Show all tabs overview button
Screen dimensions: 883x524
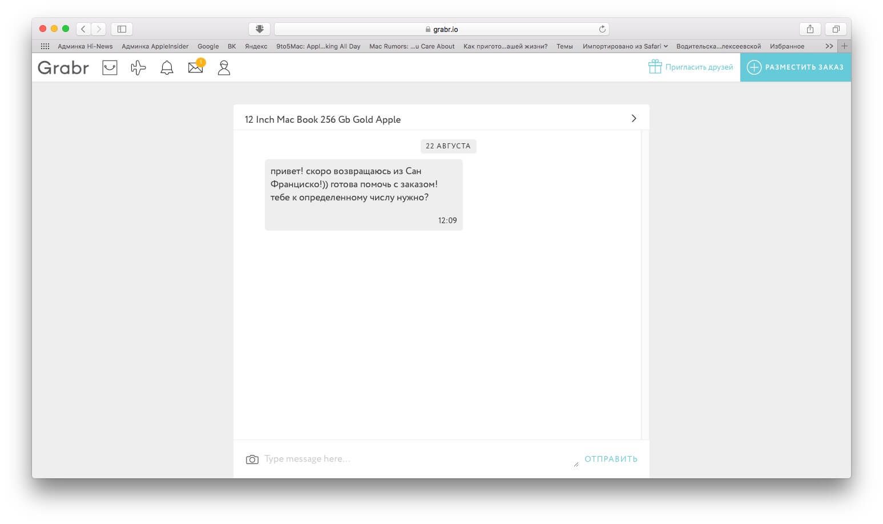tap(836, 29)
